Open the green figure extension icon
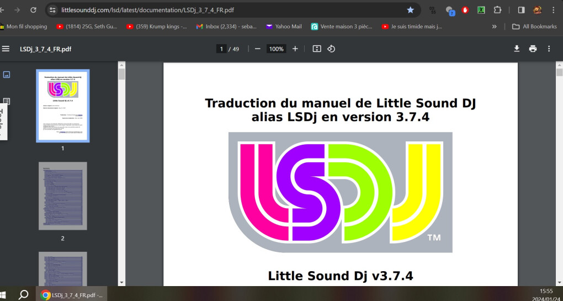 pos(481,10)
